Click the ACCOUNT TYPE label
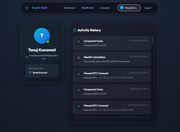180x132 pixels. point(36,68)
